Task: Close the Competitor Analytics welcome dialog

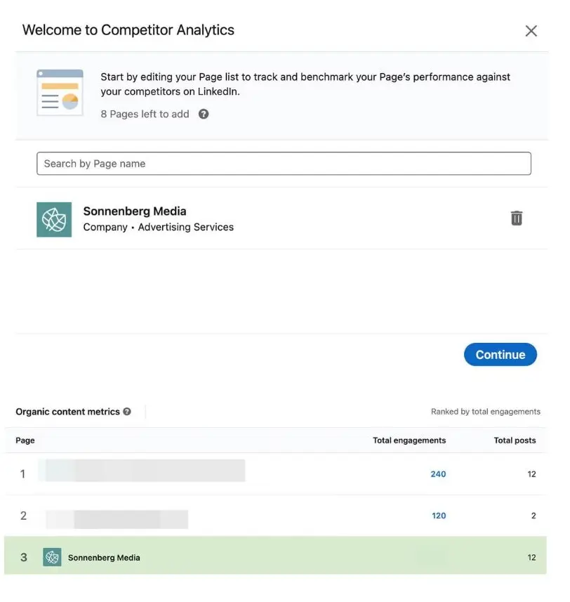Action: (x=531, y=30)
